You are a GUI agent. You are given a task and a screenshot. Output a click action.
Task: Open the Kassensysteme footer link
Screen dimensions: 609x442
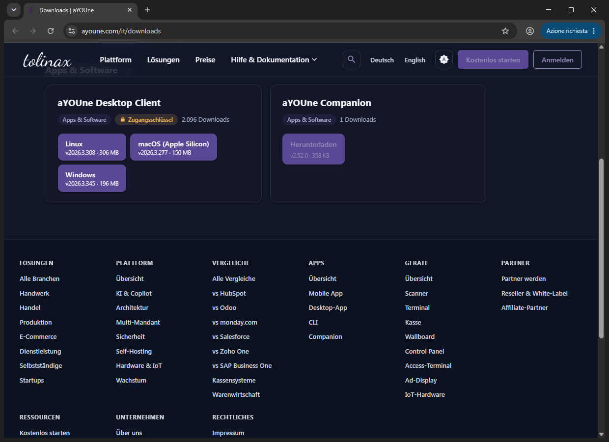tap(234, 380)
